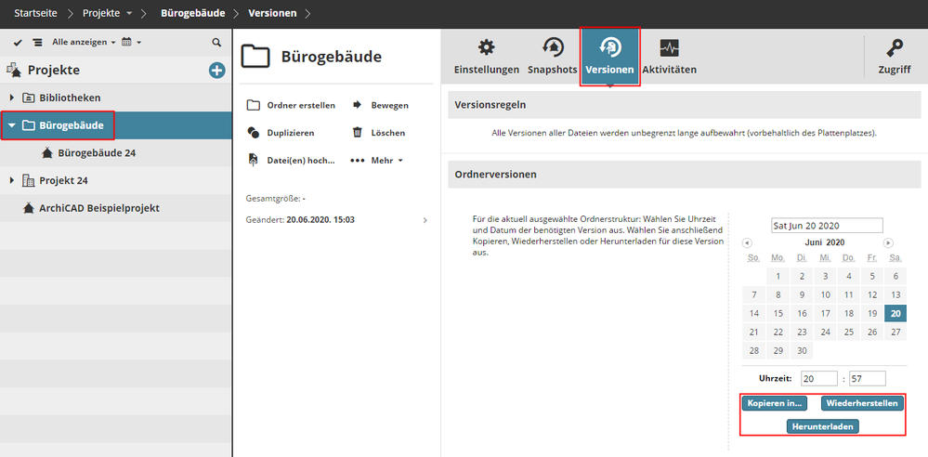Select the Versionen tab
The height and width of the screenshot is (457, 928).
click(x=609, y=58)
